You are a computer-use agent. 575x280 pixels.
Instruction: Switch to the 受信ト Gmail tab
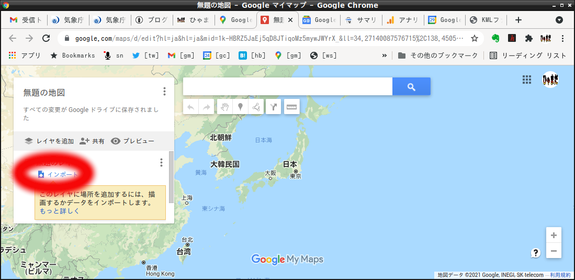(x=26, y=20)
